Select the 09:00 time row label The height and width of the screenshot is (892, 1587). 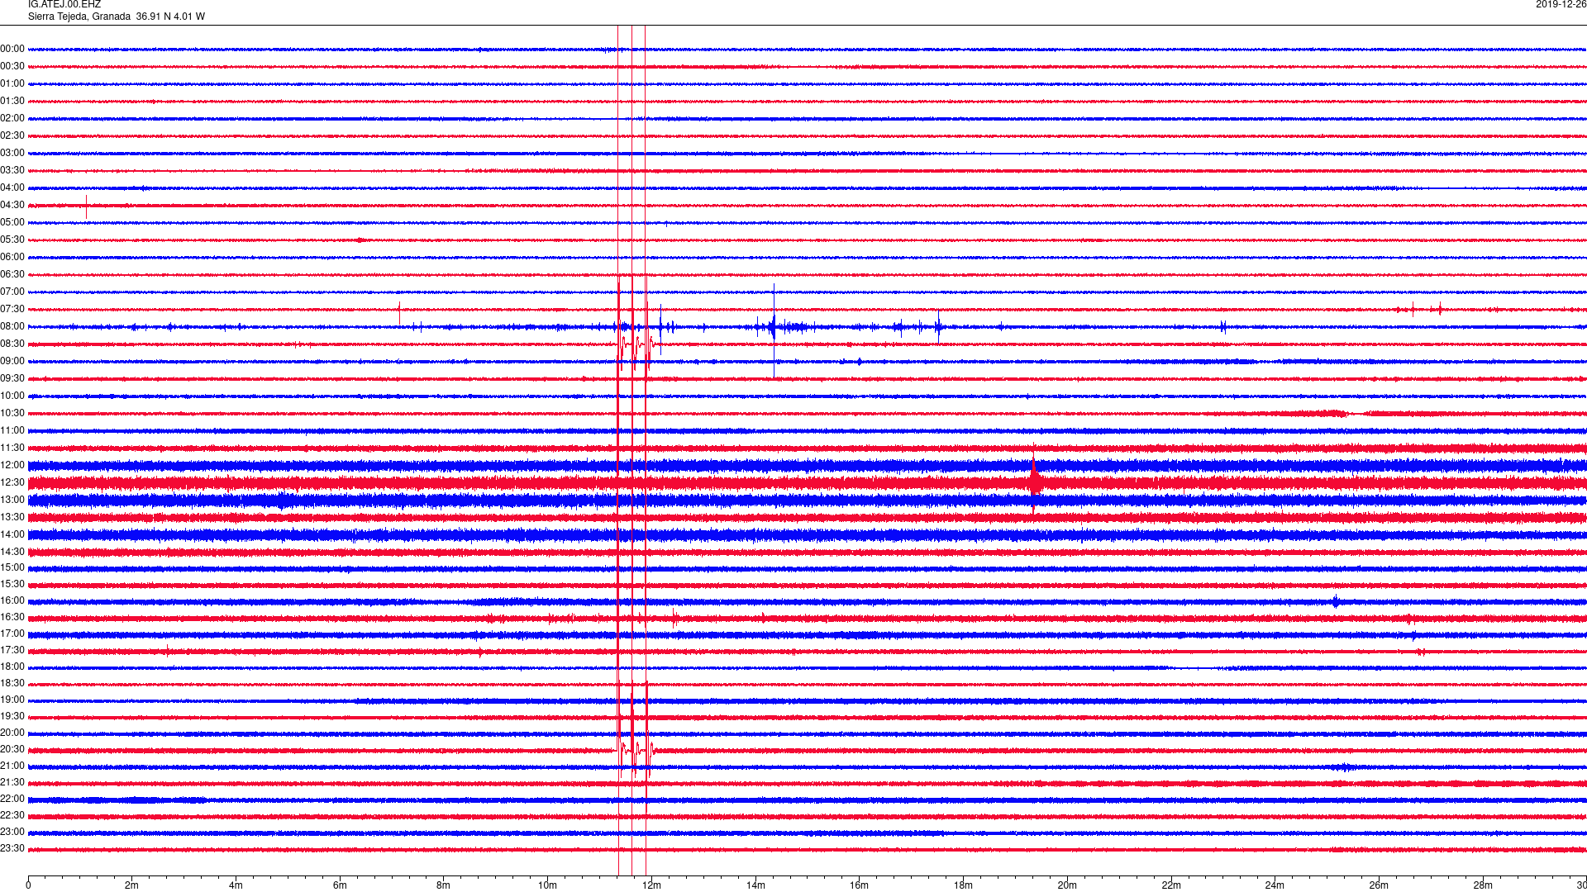[x=12, y=362]
